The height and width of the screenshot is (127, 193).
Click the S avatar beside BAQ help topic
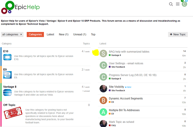click(x=103, y=54)
